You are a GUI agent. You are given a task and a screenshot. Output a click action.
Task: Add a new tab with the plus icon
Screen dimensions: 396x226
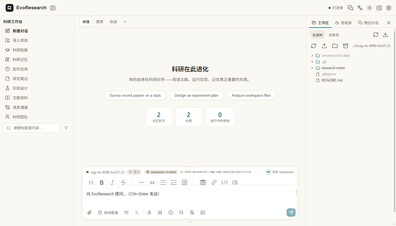coord(125,22)
